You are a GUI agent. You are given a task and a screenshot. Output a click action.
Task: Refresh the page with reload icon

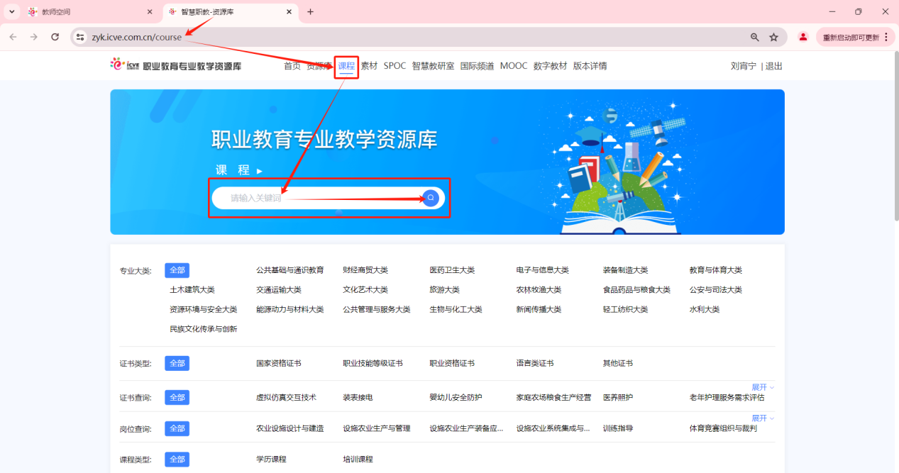55,36
